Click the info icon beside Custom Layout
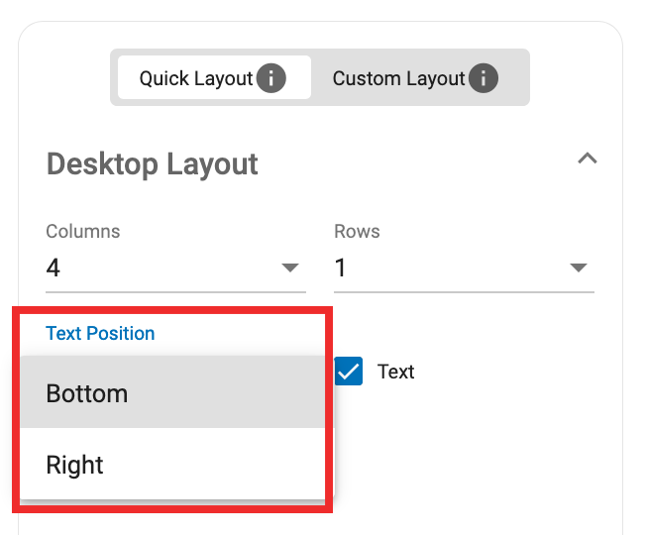 [484, 77]
